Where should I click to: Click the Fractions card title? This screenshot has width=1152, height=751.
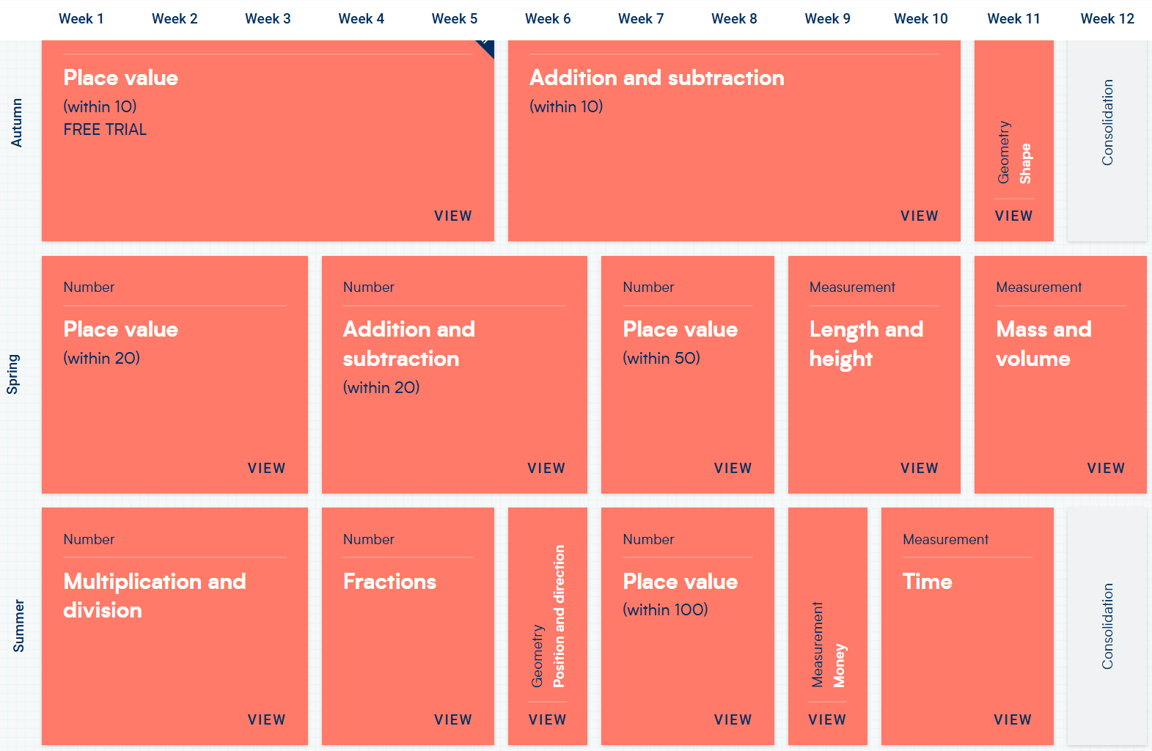389,582
